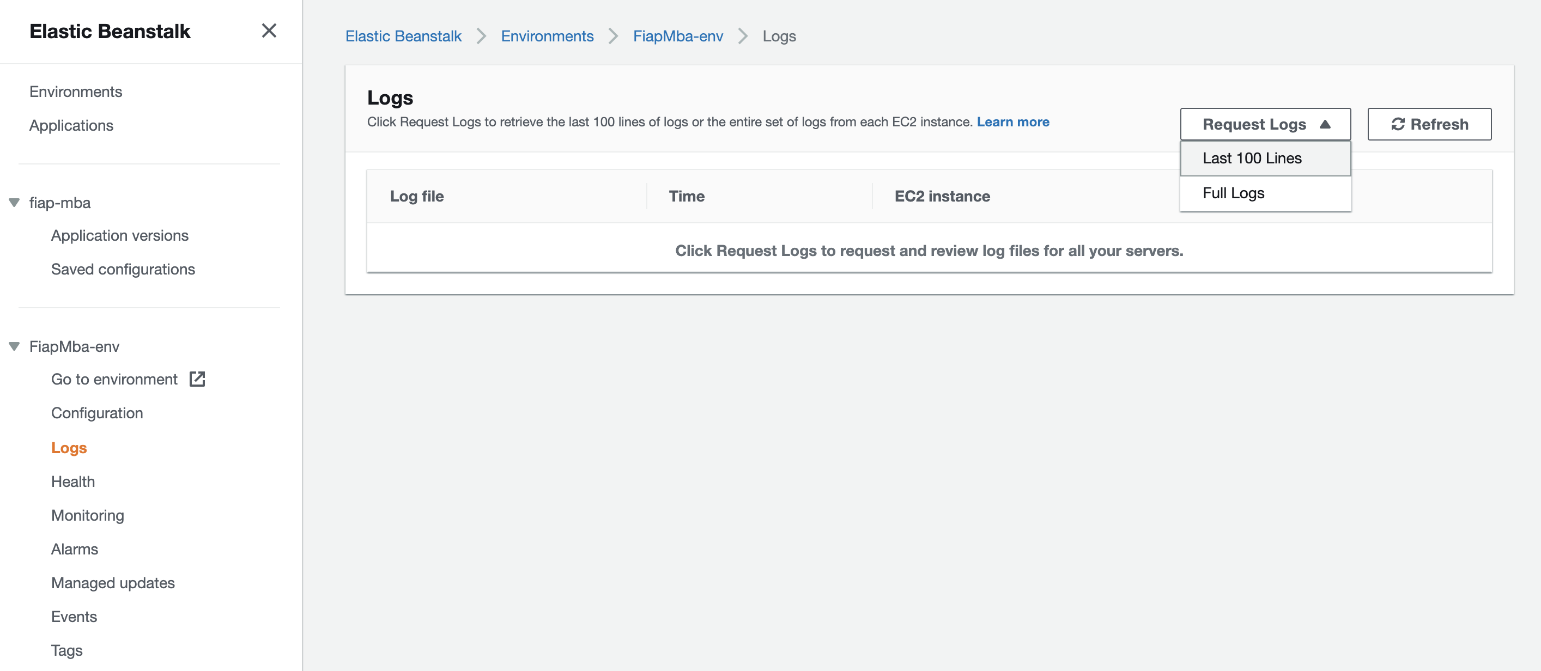Go to Elastic Beanstalk breadcrumb
The height and width of the screenshot is (671, 1541).
click(x=403, y=36)
